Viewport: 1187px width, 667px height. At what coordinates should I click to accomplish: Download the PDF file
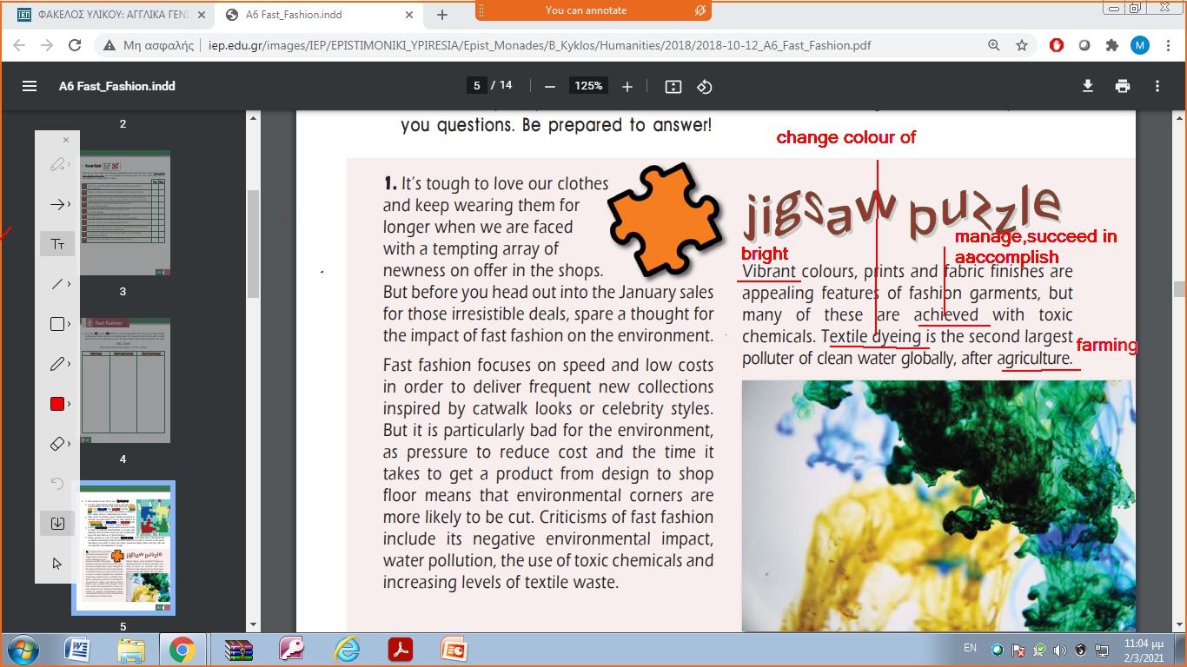[1087, 86]
